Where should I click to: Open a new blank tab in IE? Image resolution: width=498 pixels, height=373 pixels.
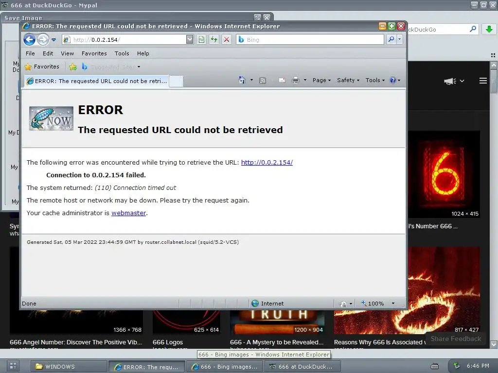[176, 82]
